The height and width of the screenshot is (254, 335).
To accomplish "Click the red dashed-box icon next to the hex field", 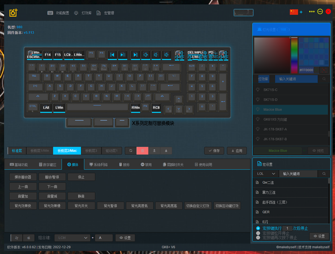I will click(324, 70).
